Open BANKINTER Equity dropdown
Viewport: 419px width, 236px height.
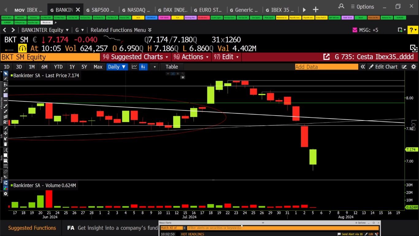tap(45, 30)
